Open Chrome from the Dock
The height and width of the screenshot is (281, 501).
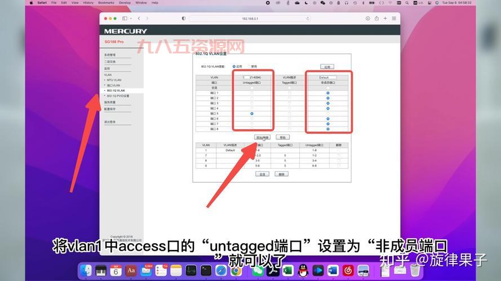click(236, 270)
